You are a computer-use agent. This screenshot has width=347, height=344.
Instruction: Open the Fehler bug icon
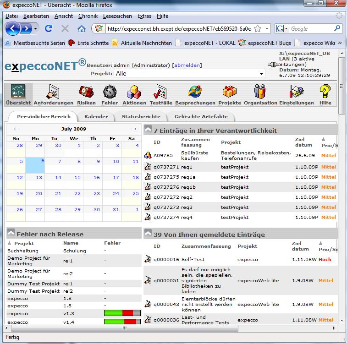(110, 92)
